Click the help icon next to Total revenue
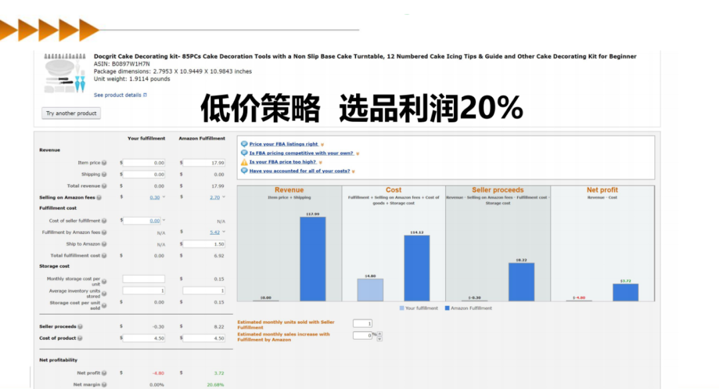 pos(104,186)
